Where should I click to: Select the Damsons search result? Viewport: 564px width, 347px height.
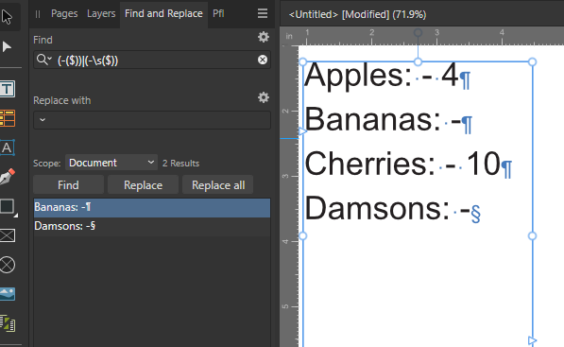(x=152, y=226)
